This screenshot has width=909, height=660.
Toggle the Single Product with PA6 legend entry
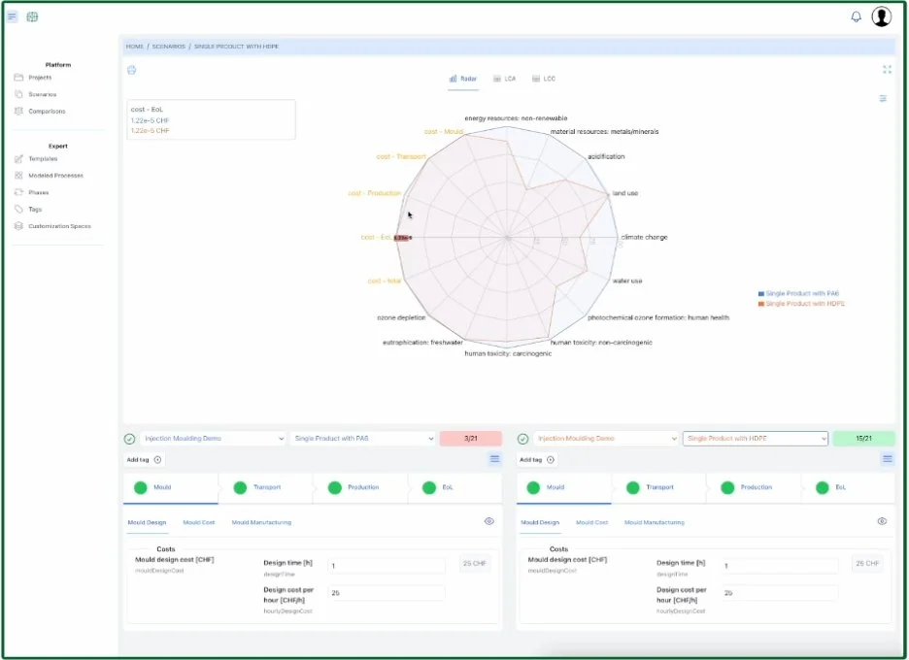[x=798, y=293]
